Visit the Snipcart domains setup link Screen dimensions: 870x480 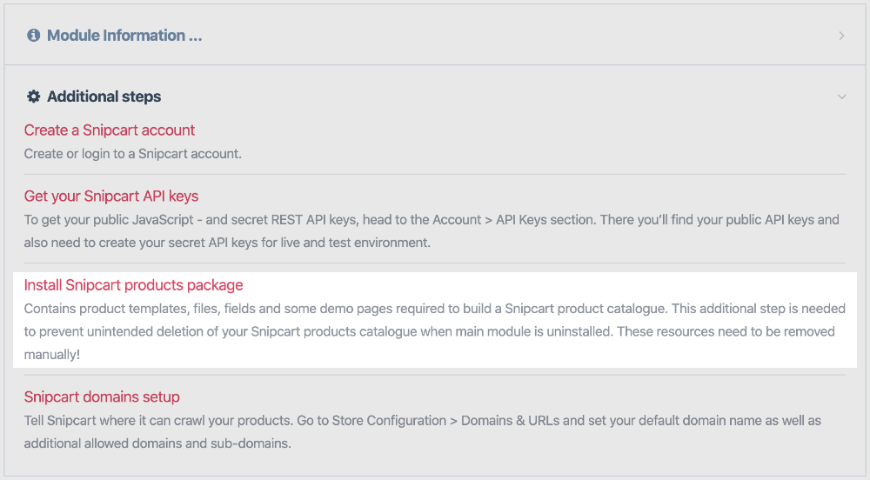[102, 397]
